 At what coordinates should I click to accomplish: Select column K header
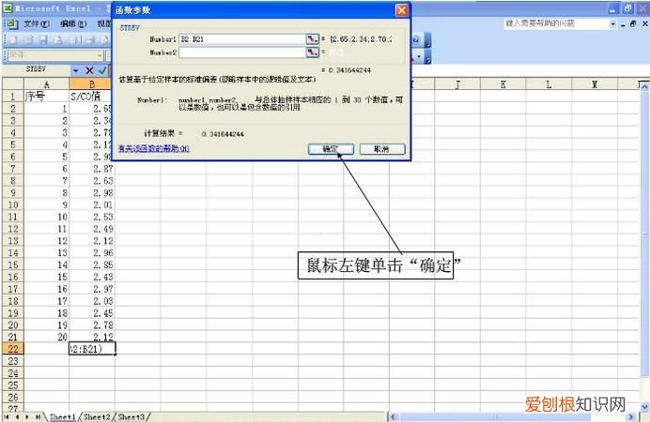503,84
